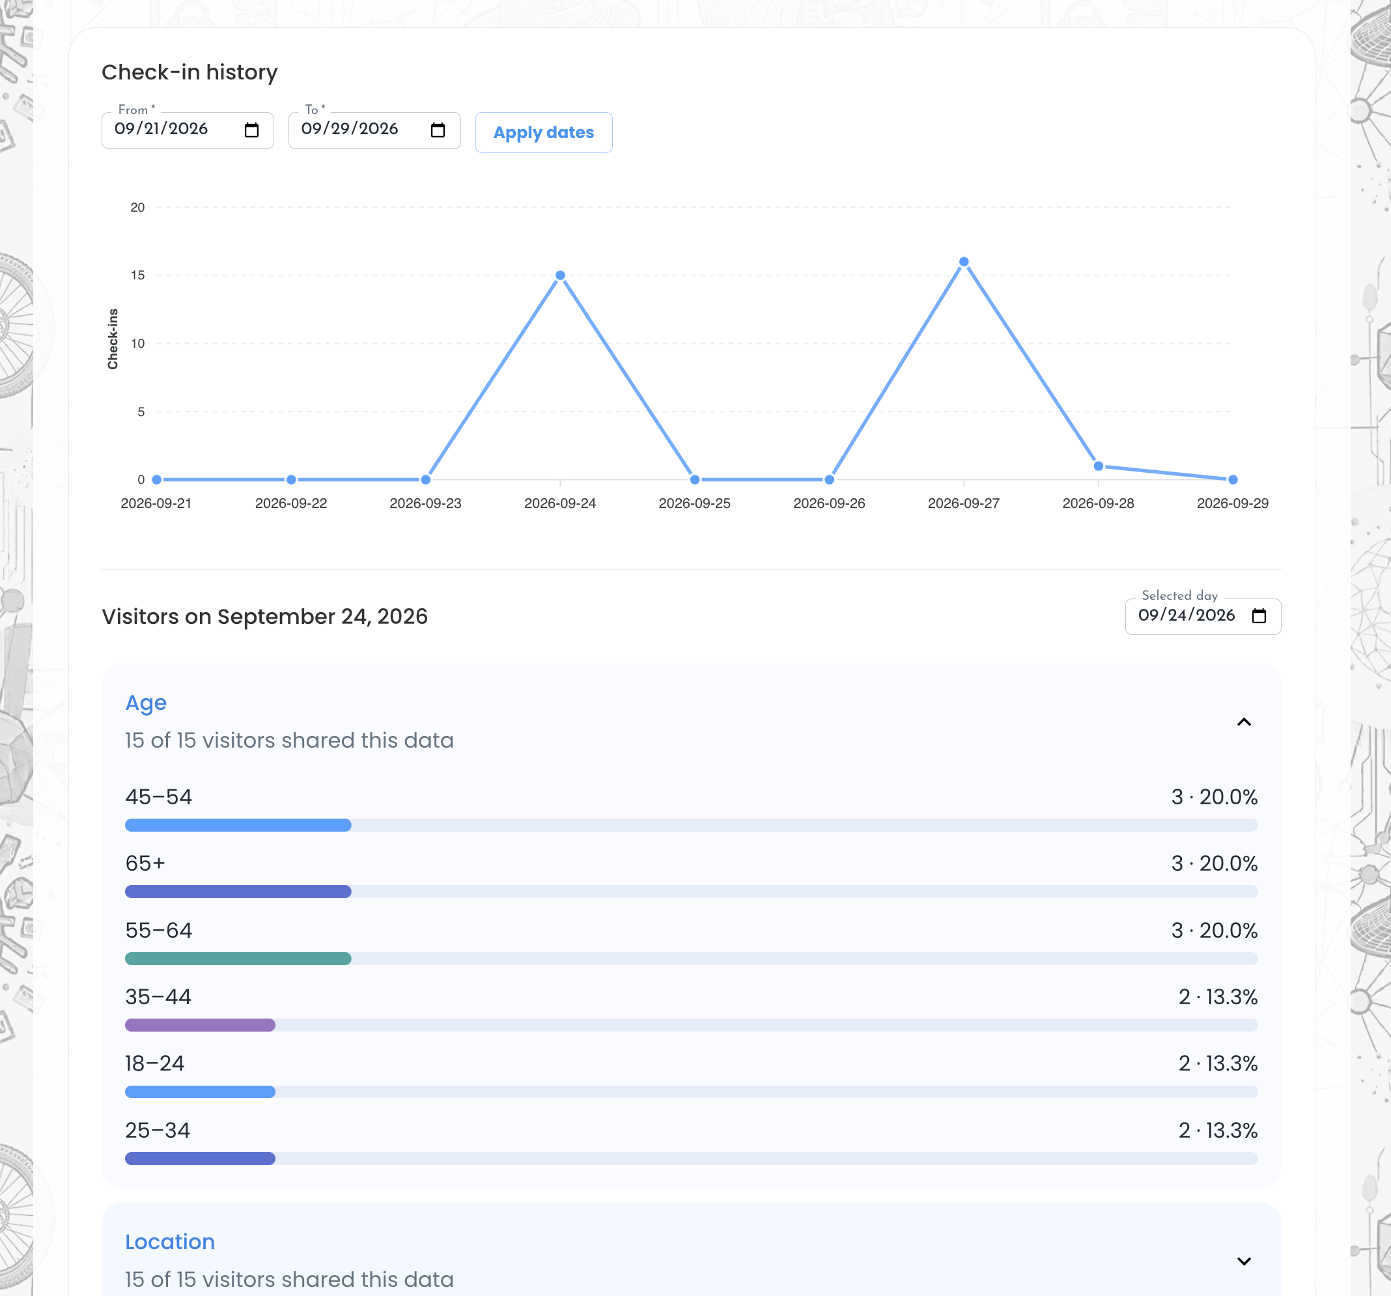Select the 2026-09-22 data point on chart
This screenshot has height=1296, width=1391.
click(x=291, y=479)
